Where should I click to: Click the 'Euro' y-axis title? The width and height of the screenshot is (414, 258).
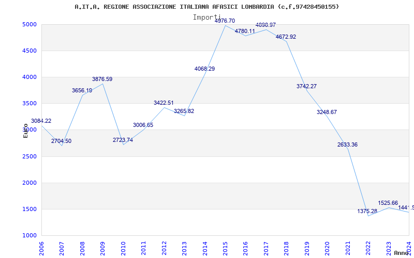pyautogui.click(x=25, y=131)
